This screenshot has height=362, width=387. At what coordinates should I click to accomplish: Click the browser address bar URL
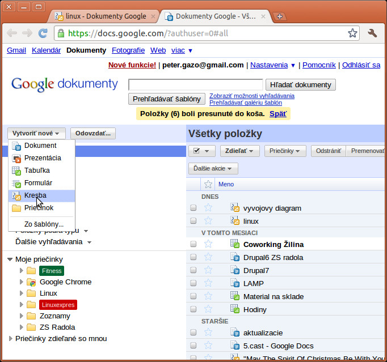point(148,33)
